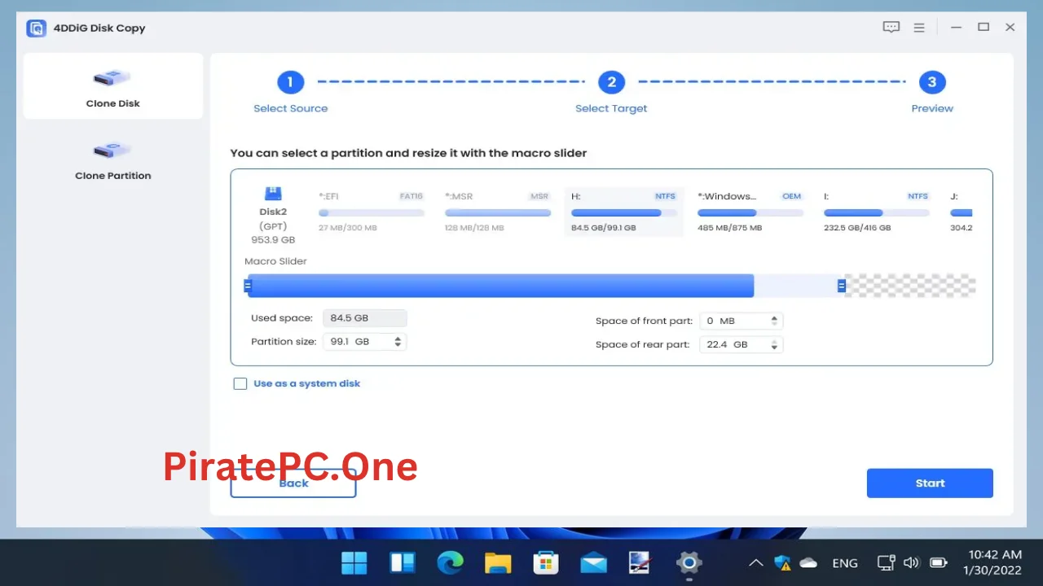
Task: Select the H: NTFS partition
Action: pyautogui.click(x=624, y=212)
